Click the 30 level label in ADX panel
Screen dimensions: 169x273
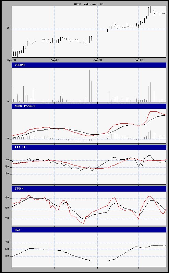coord(7,257)
